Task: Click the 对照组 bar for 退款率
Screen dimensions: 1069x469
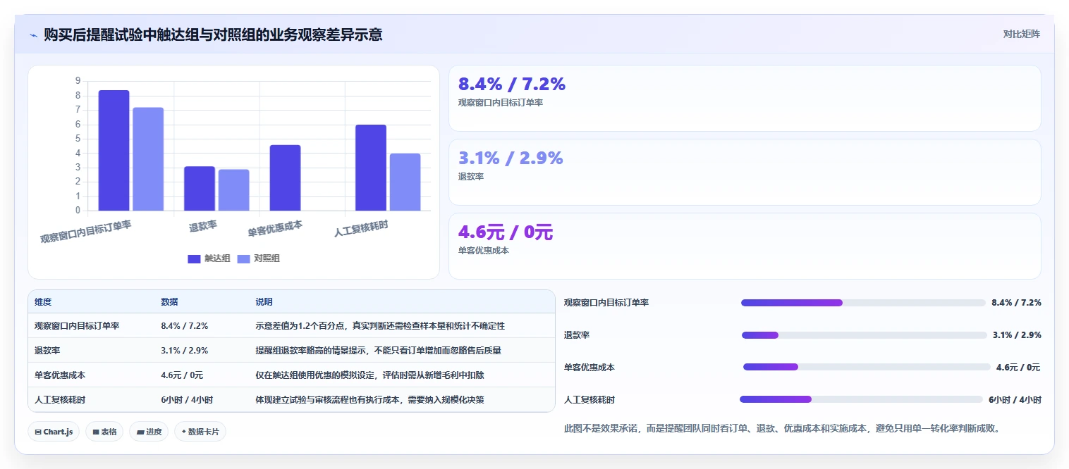Action: pos(233,190)
